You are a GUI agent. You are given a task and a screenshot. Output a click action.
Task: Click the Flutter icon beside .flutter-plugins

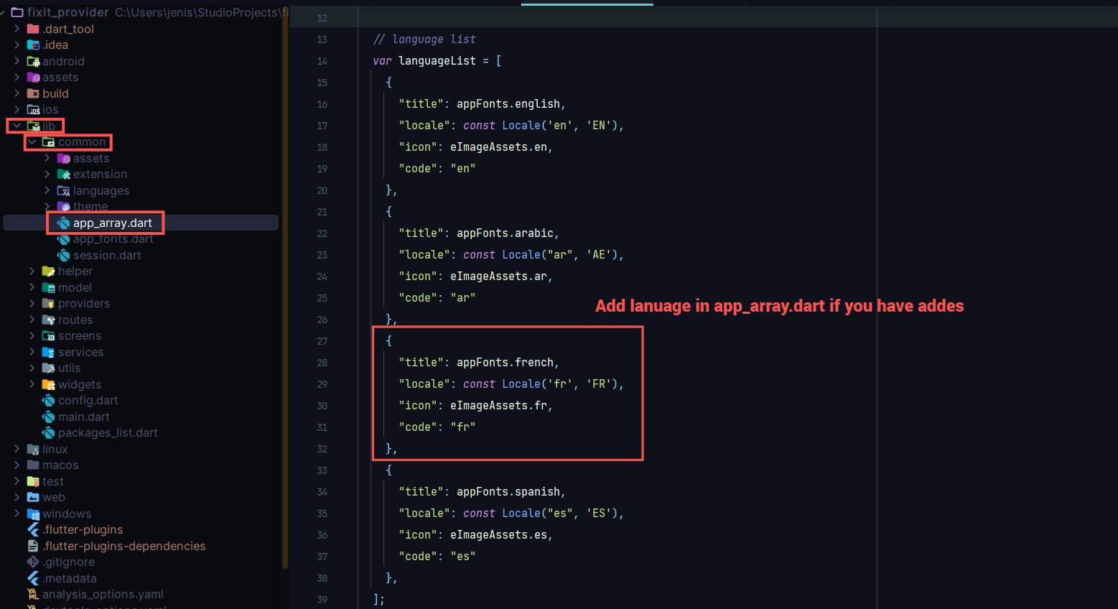pos(33,530)
